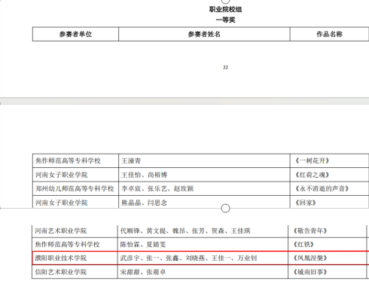Image resolution: width=369 pixels, height=284 pixels.
Task: Click the 郑州幼儿师范高等专科学校 cell
Action: [75, 188]
